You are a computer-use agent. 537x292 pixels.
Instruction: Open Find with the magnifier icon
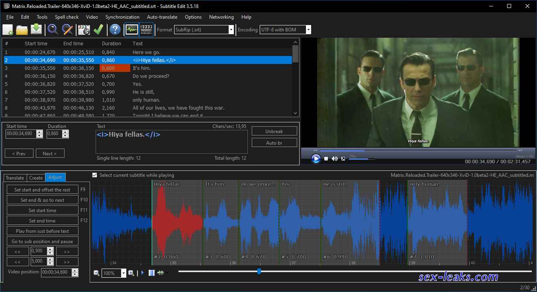point(53,29)
